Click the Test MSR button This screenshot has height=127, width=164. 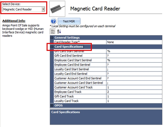click(x=69, y=21)
